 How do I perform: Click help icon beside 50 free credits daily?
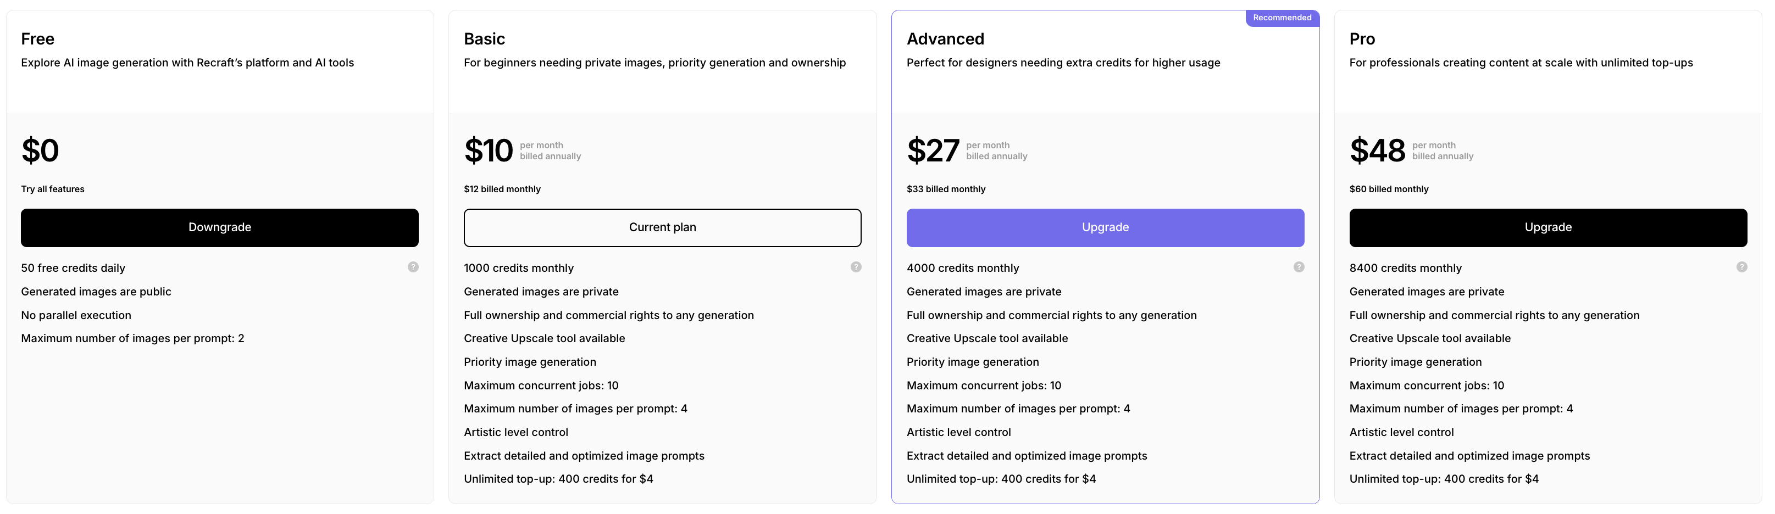pos(413,267)
